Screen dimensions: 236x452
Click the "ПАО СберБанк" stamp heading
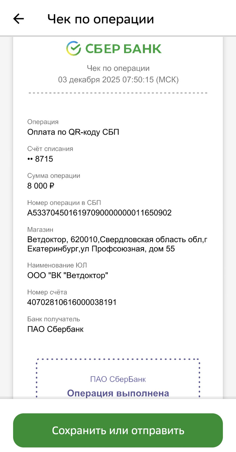pyautogui.click(x=118, y=379)
